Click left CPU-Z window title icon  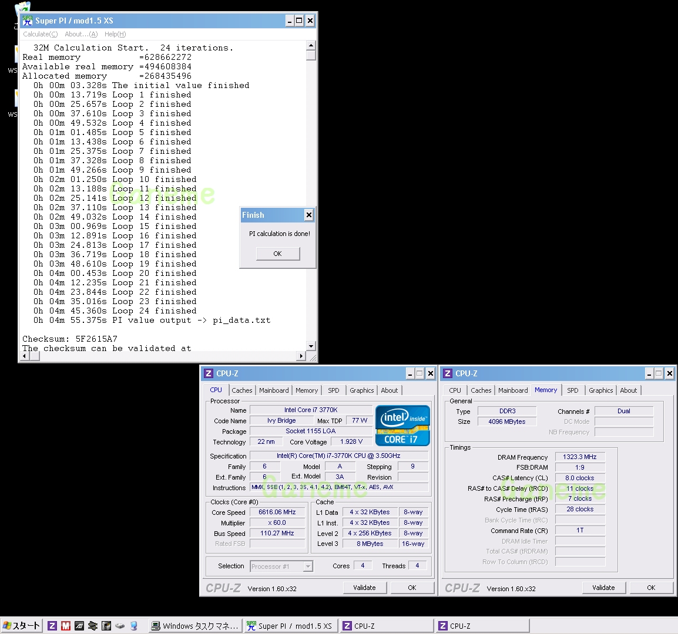(x=209, y=373)
